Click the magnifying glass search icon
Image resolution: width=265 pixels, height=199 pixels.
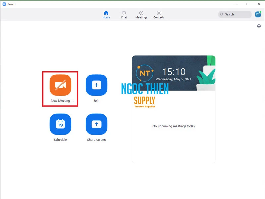click(x=222, y=15)
